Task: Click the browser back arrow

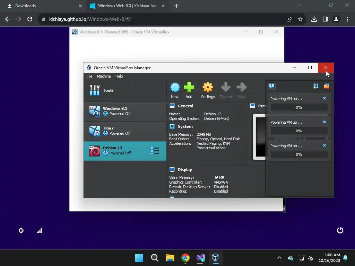Action: [x=8, y=19]
